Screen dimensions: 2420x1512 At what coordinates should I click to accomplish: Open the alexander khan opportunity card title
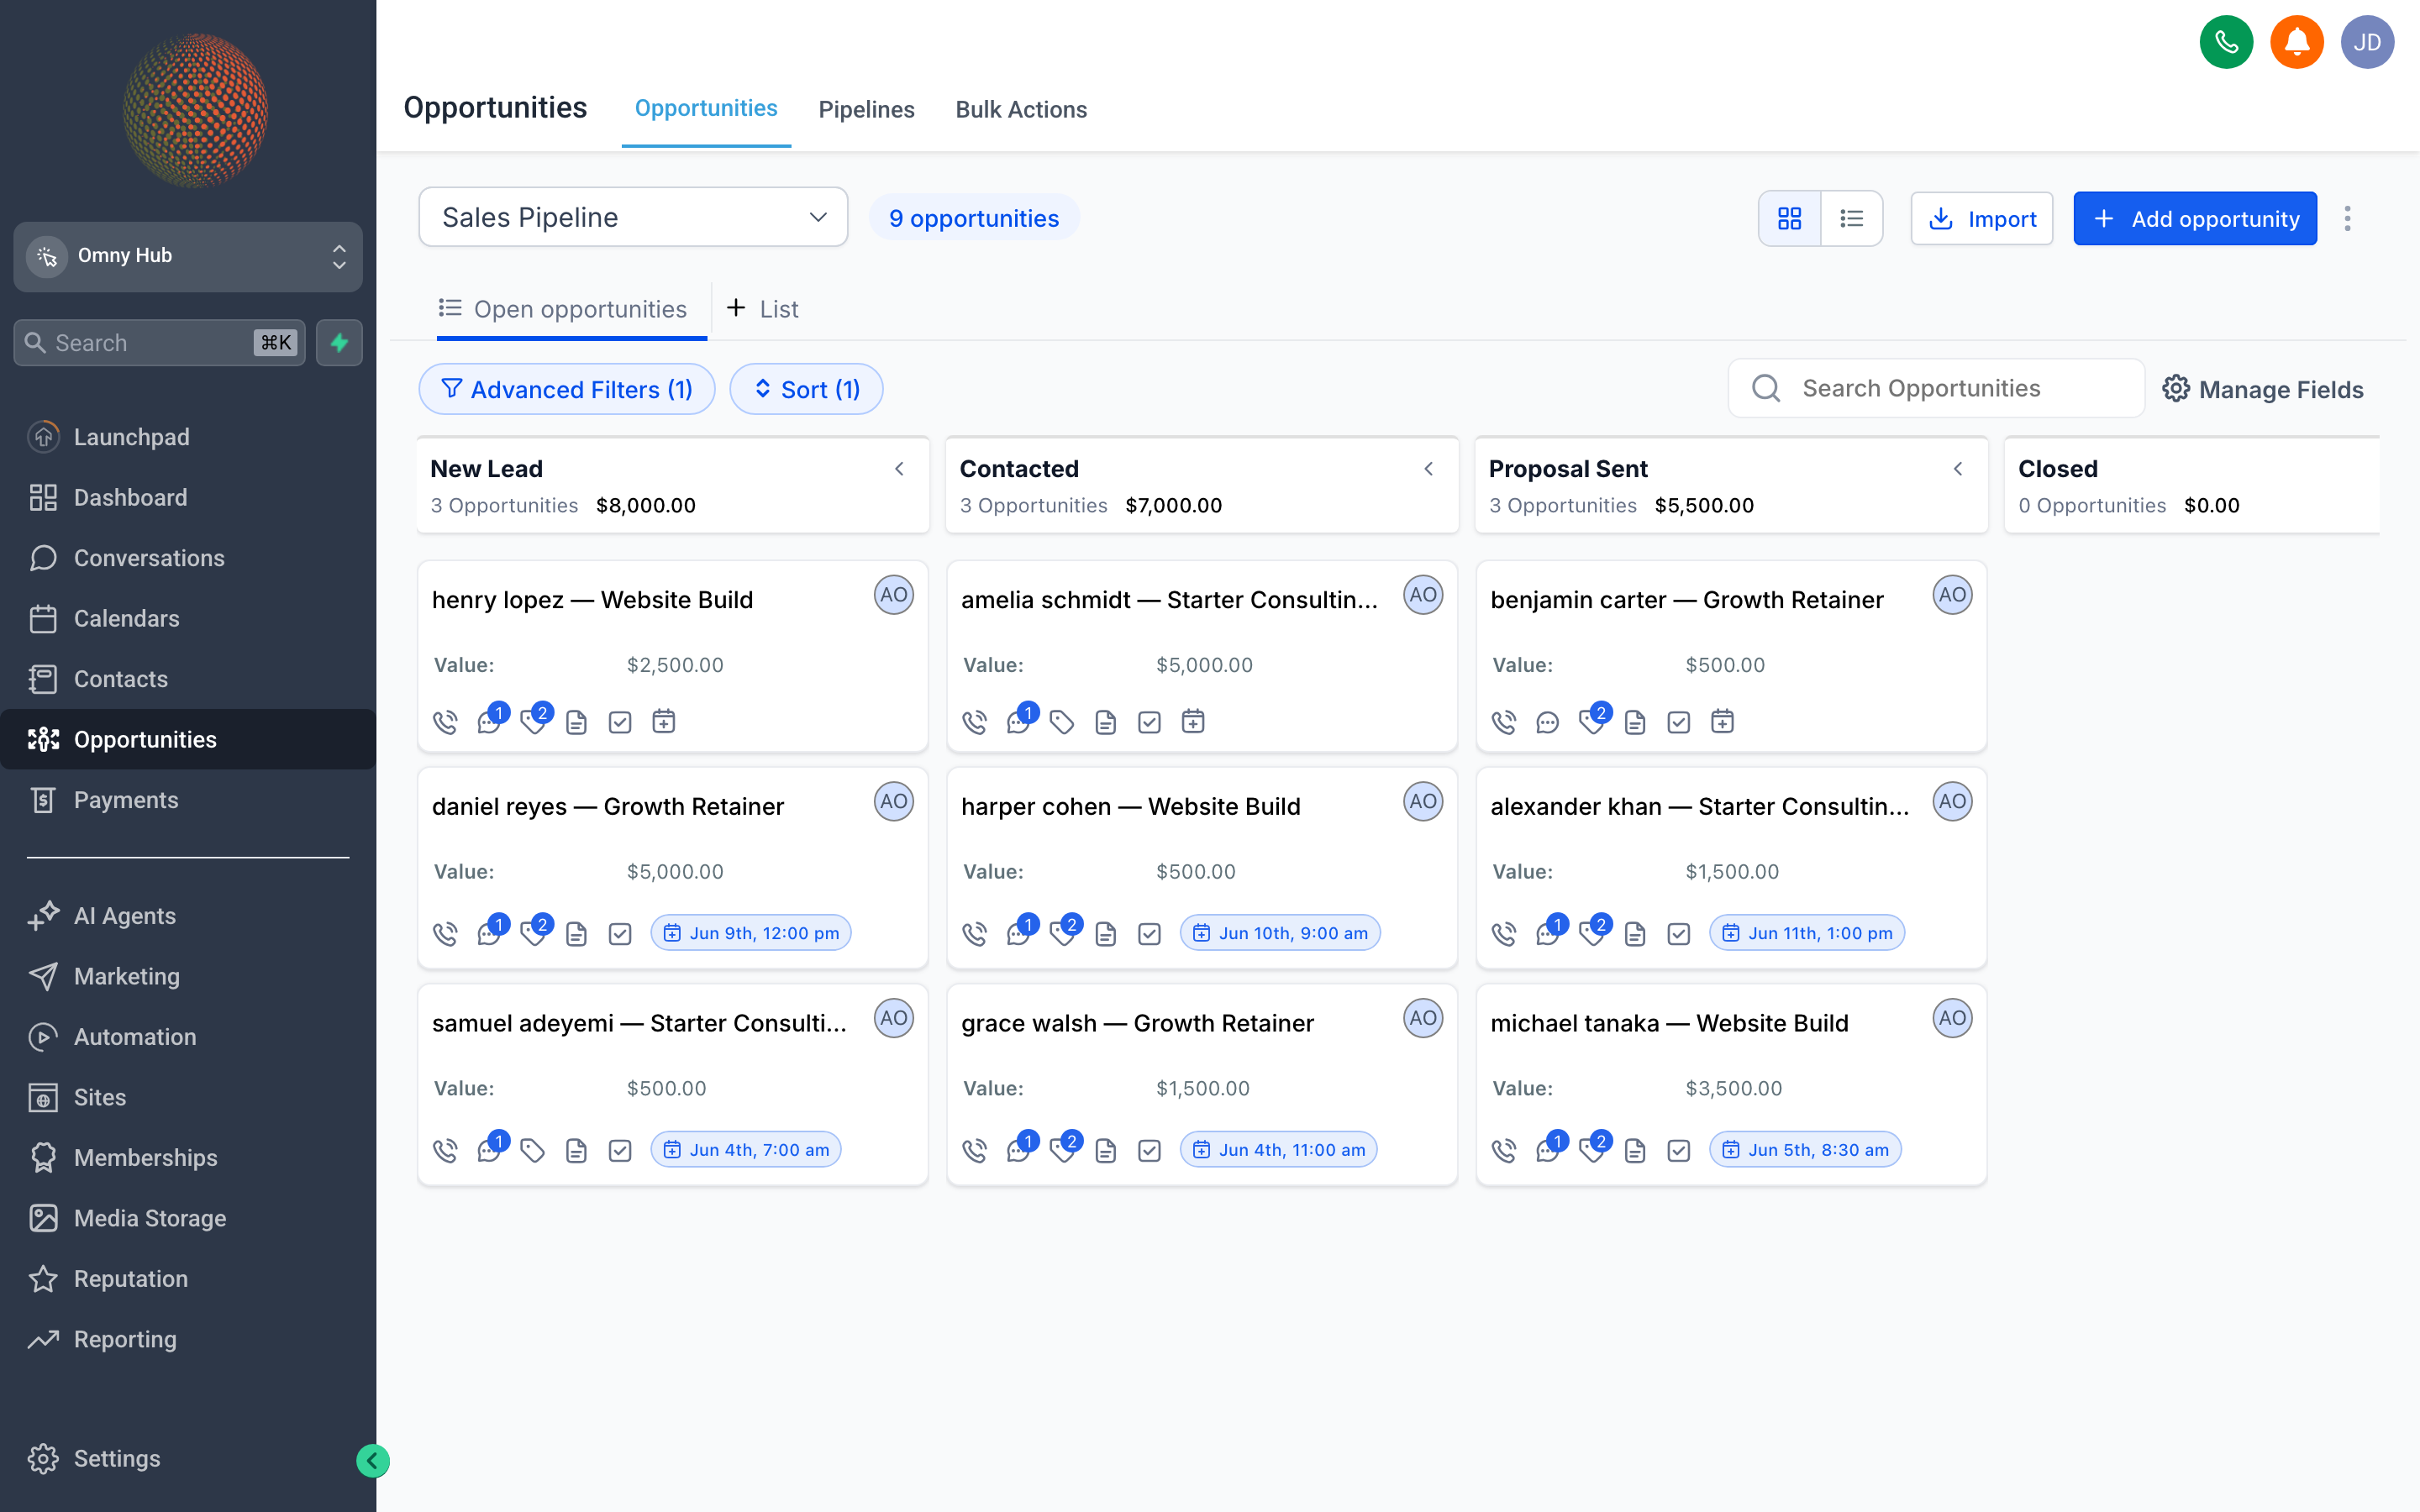point(1699,806)
